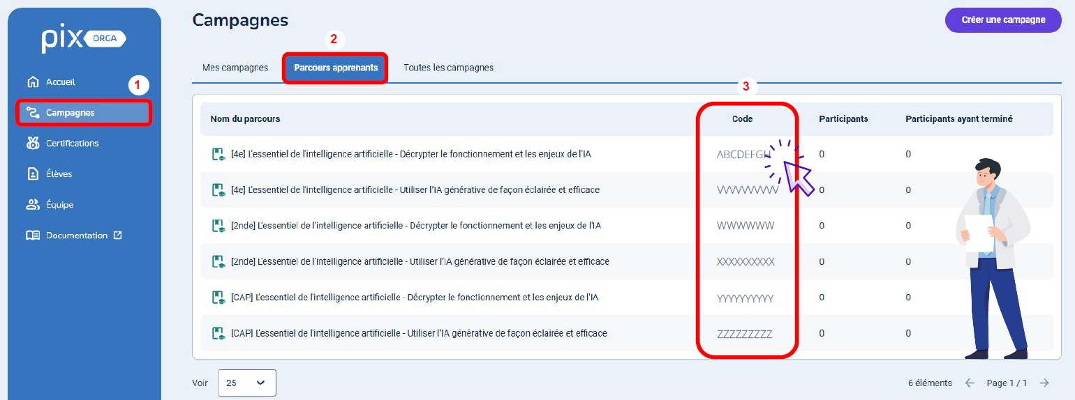Click the external link icon beside Documentation
Screen dimensions: 1075x400
117,236
